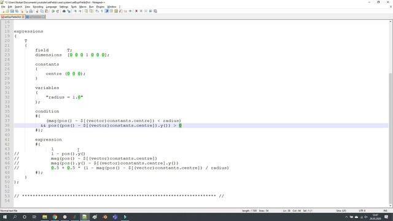Toggle the Word wrap toolbar icon
393x221 pixels.
tap(97, 11)
